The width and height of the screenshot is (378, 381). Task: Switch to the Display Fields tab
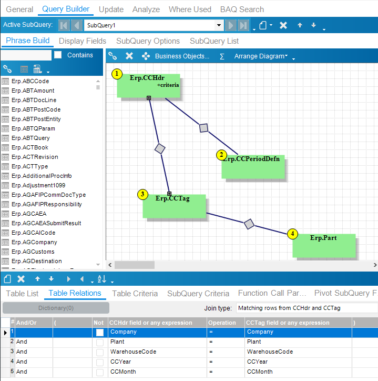[x=83, y=41]
